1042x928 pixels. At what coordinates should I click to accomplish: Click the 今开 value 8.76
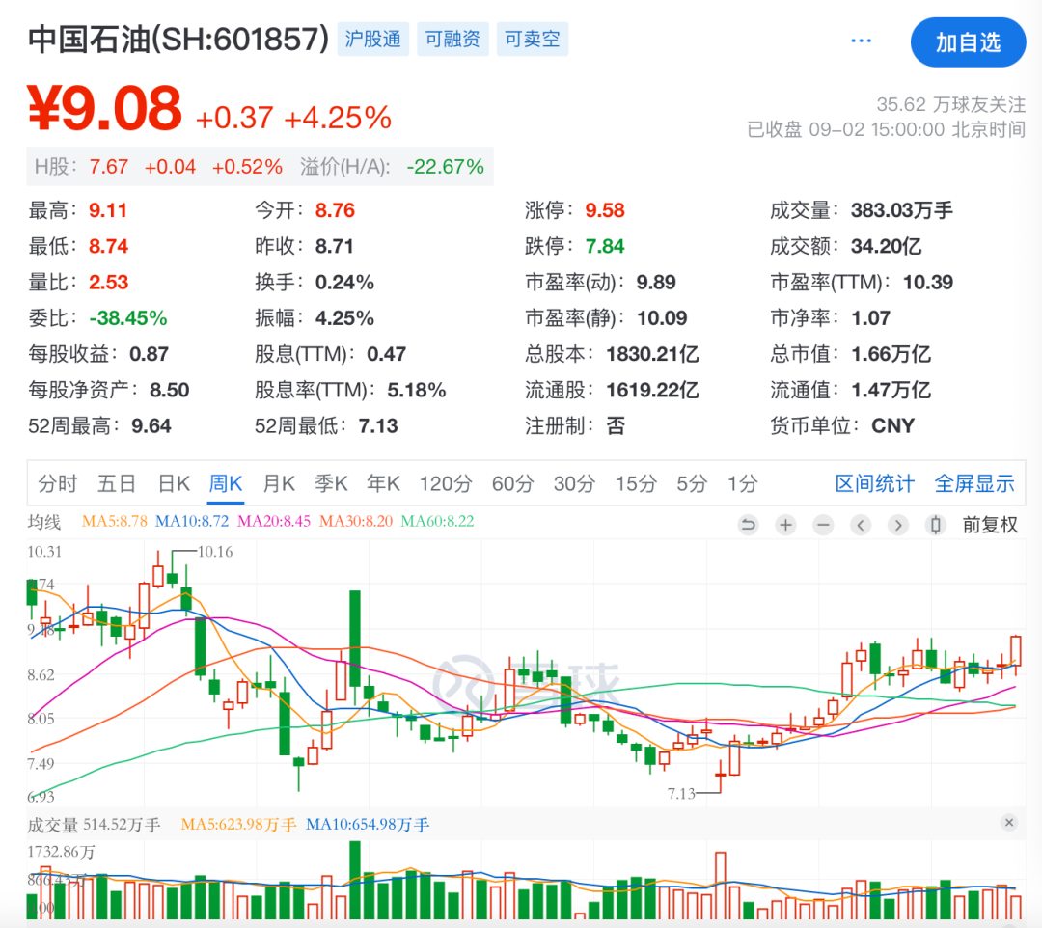click(x=335, y=210)
